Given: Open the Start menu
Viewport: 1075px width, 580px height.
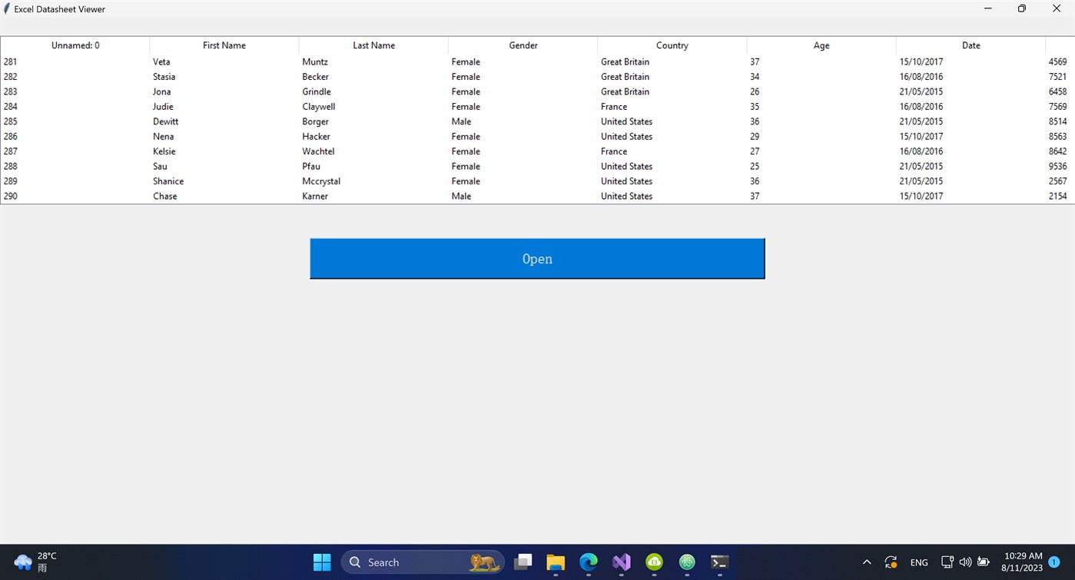Looking at the screenshot, I should tap(321, 562).
